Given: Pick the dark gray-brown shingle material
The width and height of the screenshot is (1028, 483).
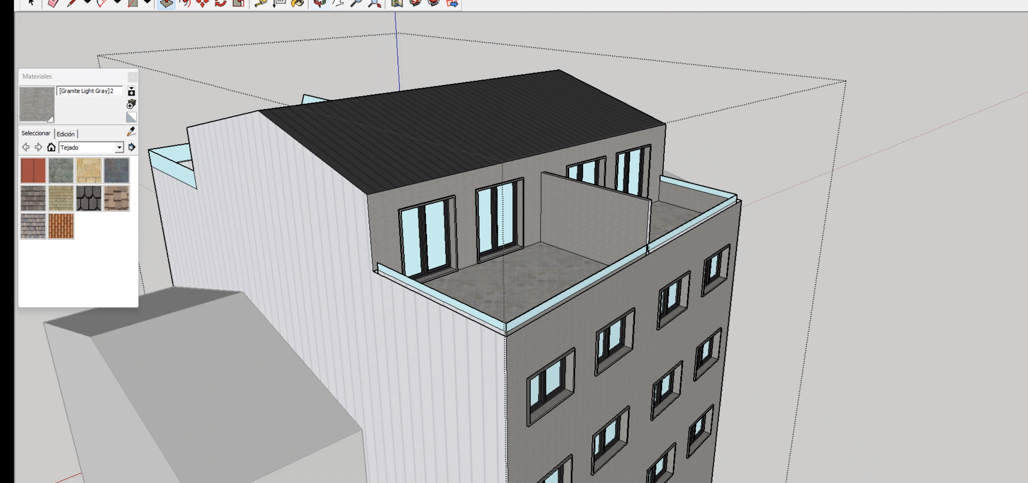Looking at the screenshot, I should 33,198.
